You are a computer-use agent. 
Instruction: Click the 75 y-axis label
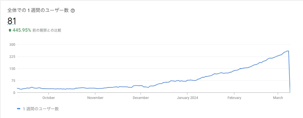pyautogui.click(x=13, y=81)
